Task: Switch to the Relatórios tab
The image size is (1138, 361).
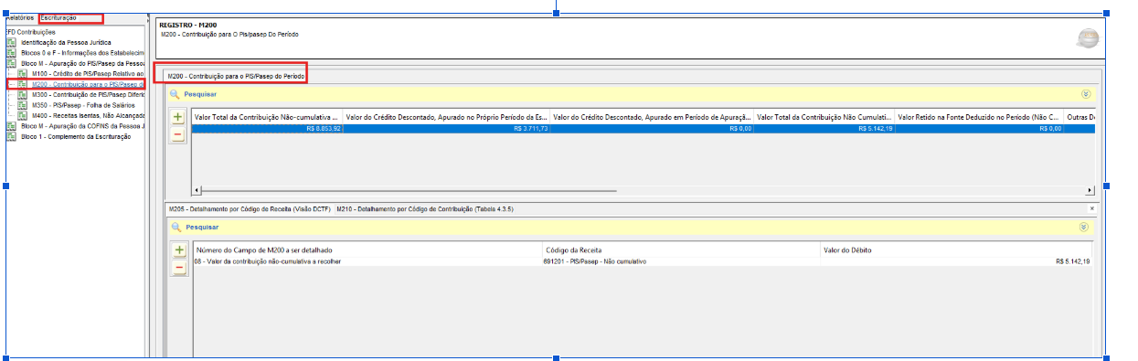Action: coord(20,18)
